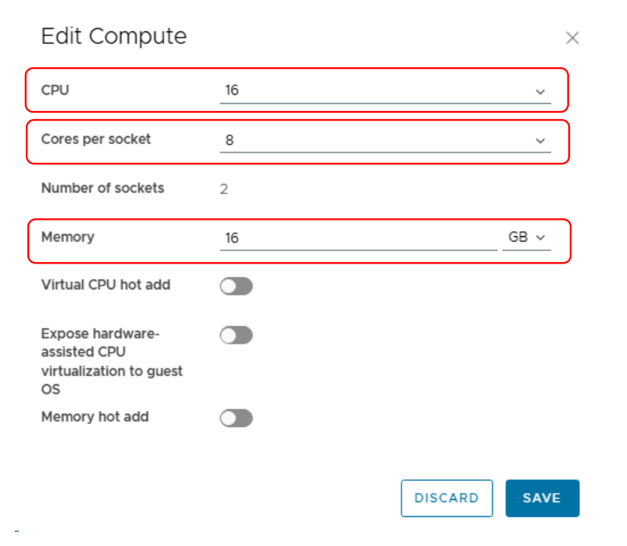Image resolution: width=627 pixels, height=546 pixels.
Task: Click the Memory hot add label text
Action: click(95, 417)
